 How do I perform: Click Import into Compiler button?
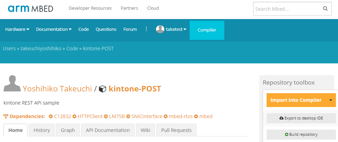tap(296, 100)
